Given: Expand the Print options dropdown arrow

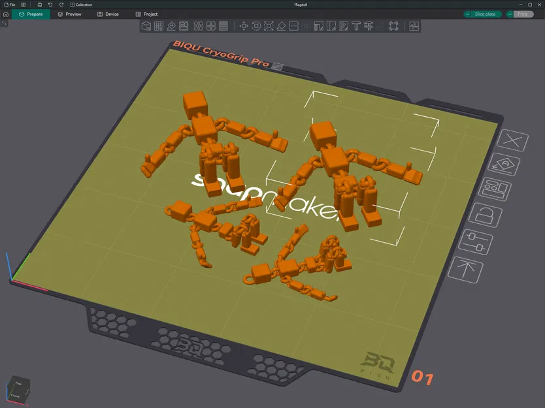Looking at the screenshot, I should pyautogui.click(x=510, y=14).
